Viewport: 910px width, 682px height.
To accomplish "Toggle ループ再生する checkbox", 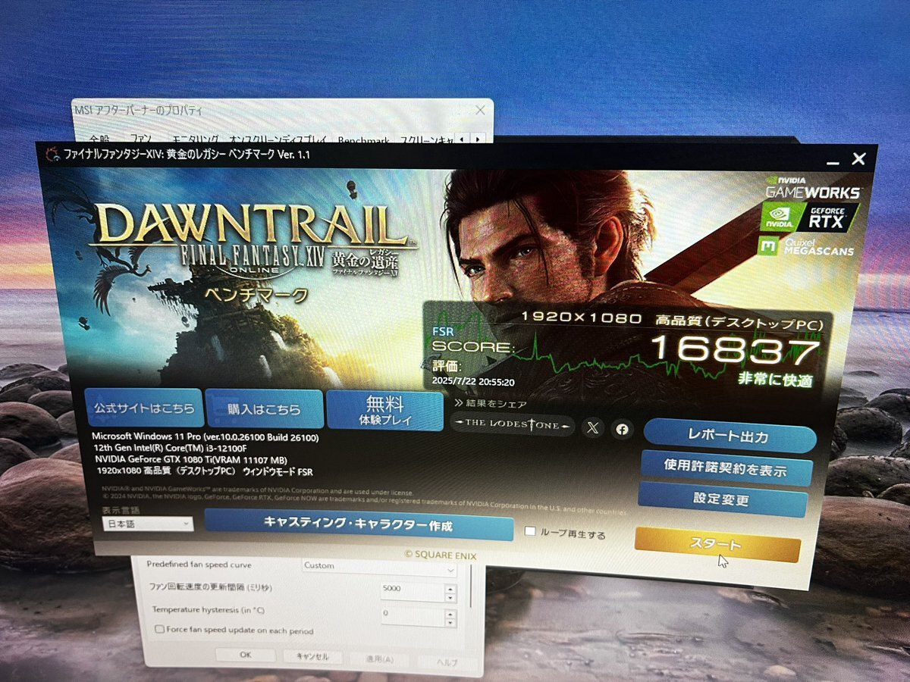I will point(530,532).
